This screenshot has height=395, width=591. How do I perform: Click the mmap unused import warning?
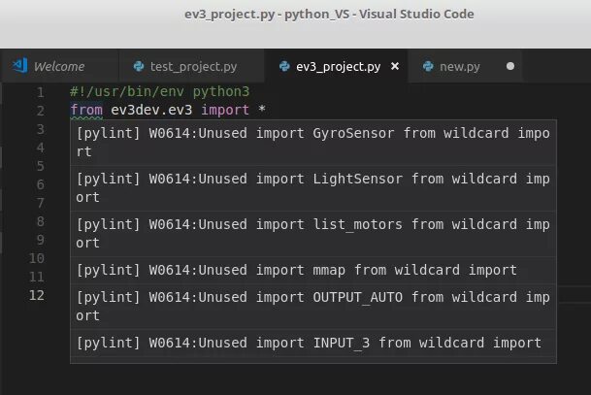click(x=313, y=270)
